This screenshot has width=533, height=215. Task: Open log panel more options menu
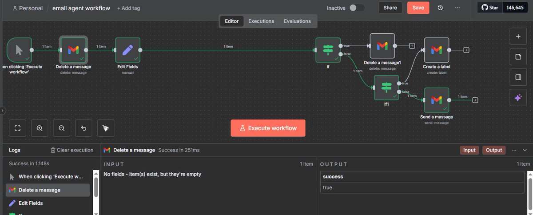[514, 150]
